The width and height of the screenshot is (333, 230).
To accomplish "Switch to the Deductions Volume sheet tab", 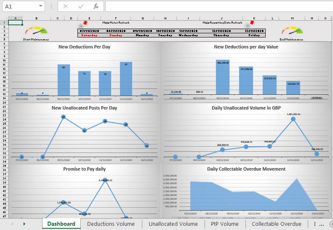I will (x=111, y=224).
